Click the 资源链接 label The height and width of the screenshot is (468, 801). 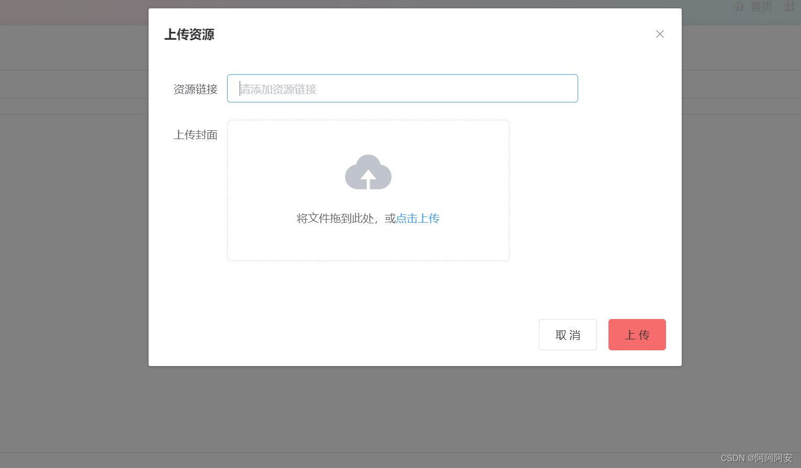click(x=195, y=89)
